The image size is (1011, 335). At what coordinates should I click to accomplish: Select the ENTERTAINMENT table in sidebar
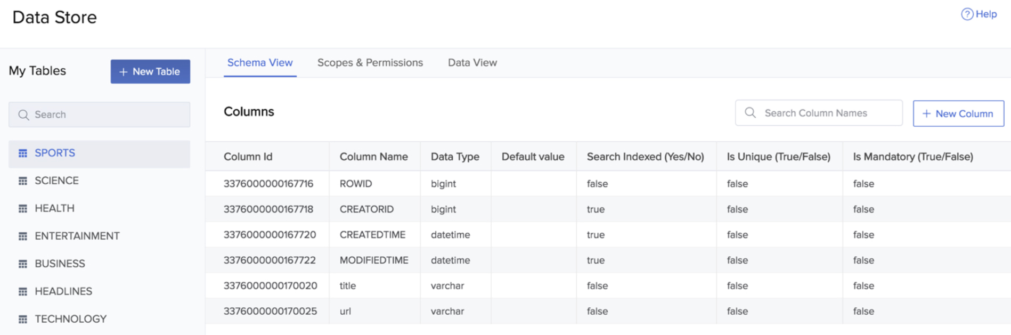pyautogui.click(x=77, y=236)
